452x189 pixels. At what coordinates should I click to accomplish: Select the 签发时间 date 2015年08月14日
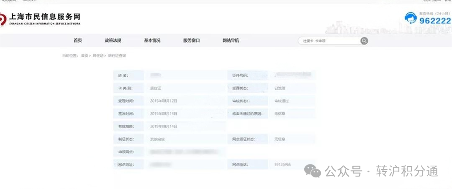pos(164,113)
